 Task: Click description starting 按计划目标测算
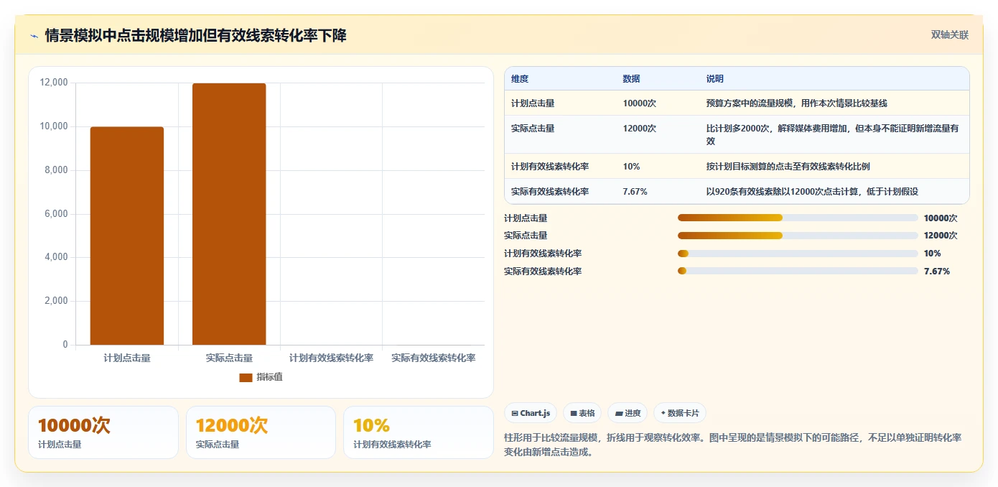tap(788, 167)
